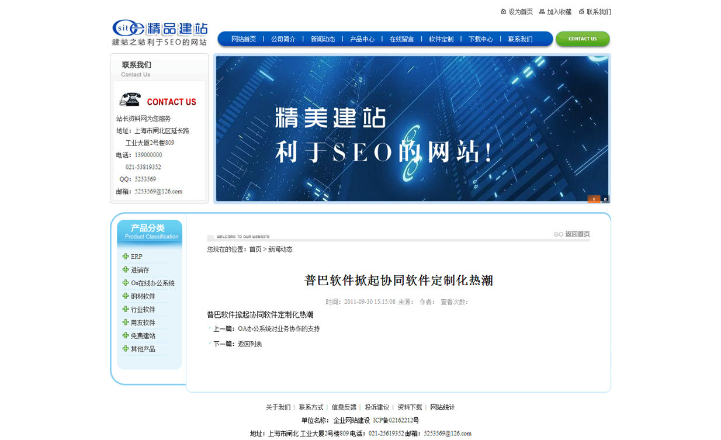Viewport: 721px width, 440px height.
Task: Open 软件定制 in the navigation bar
Action: (441, 39)
